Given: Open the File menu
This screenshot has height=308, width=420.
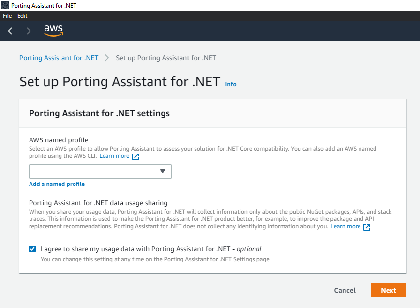Looking at the screenshot, I should point(7,15).
